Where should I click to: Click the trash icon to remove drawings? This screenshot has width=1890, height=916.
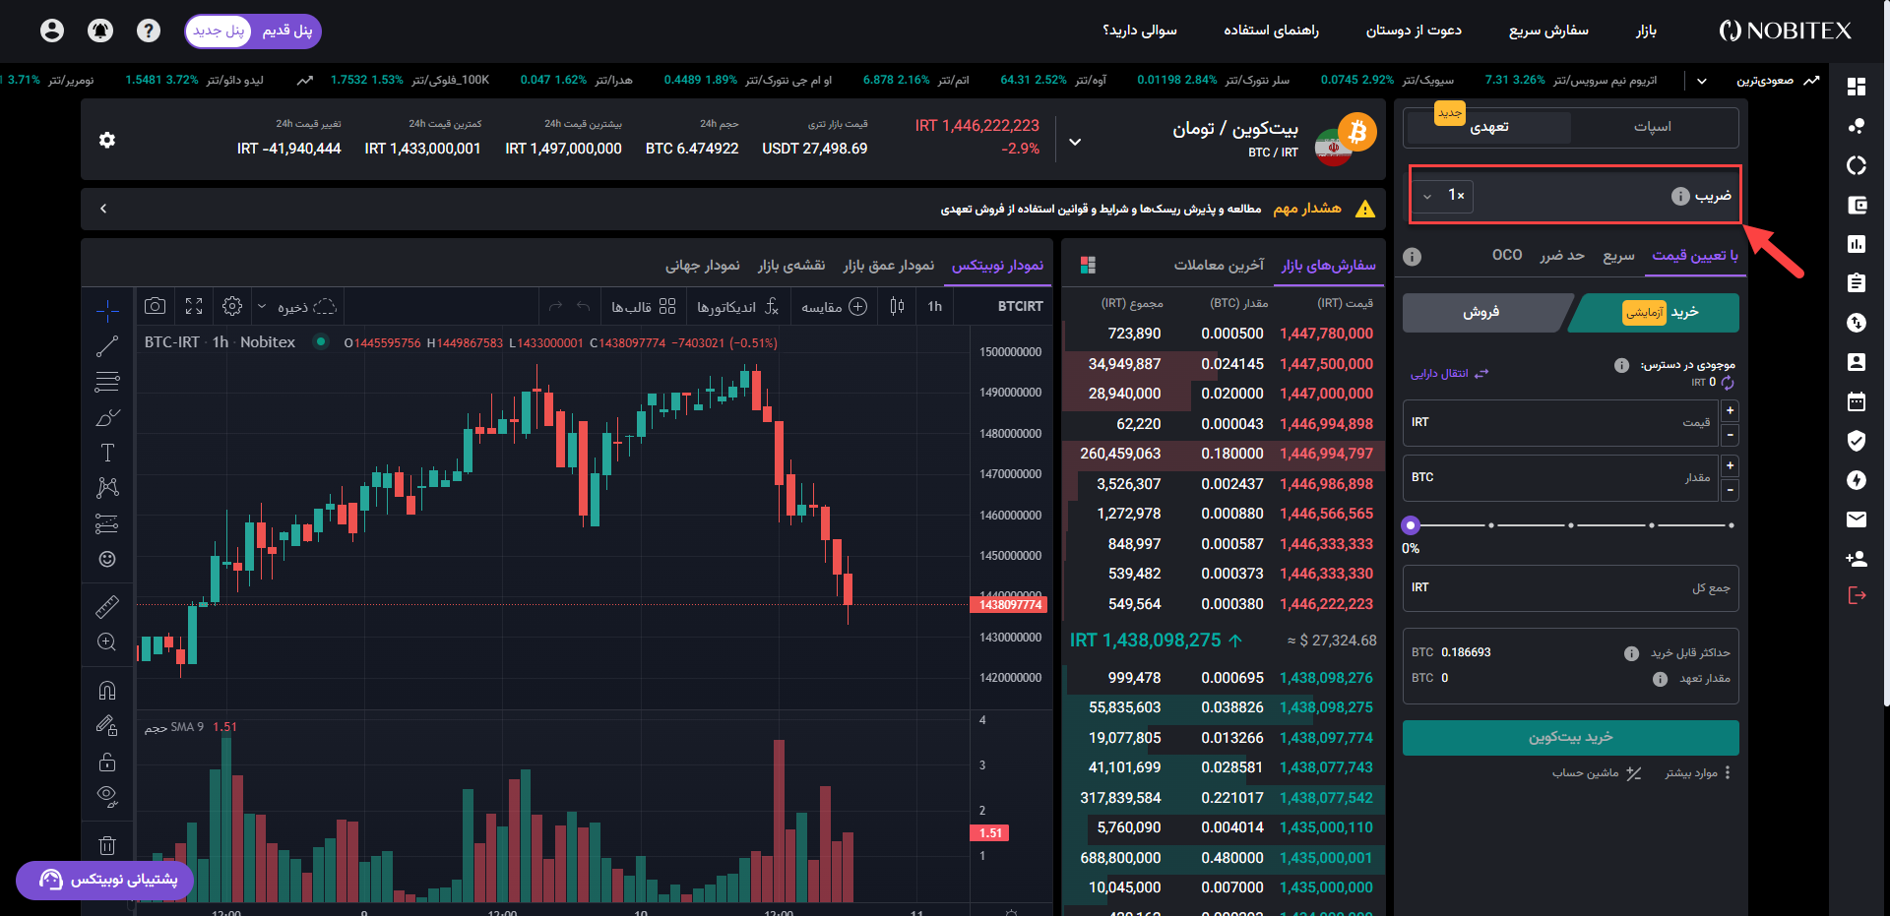107,845
